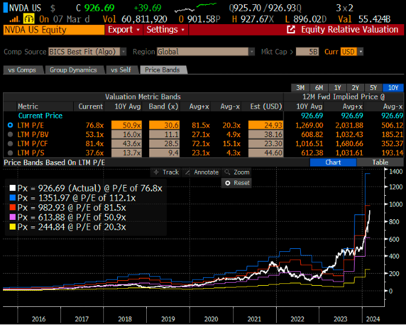This screenshot has height=325, width=406.
Task: Click the Annotate pencil icon
Action: point(188,172)
